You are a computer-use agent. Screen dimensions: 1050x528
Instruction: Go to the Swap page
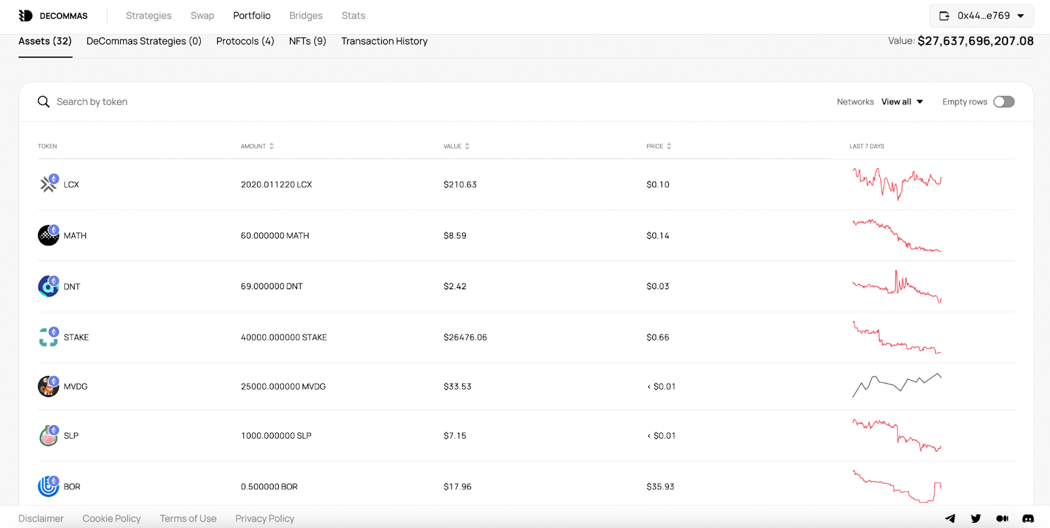[202, 16]
